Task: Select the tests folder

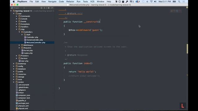Action: (x=19, y=80)
